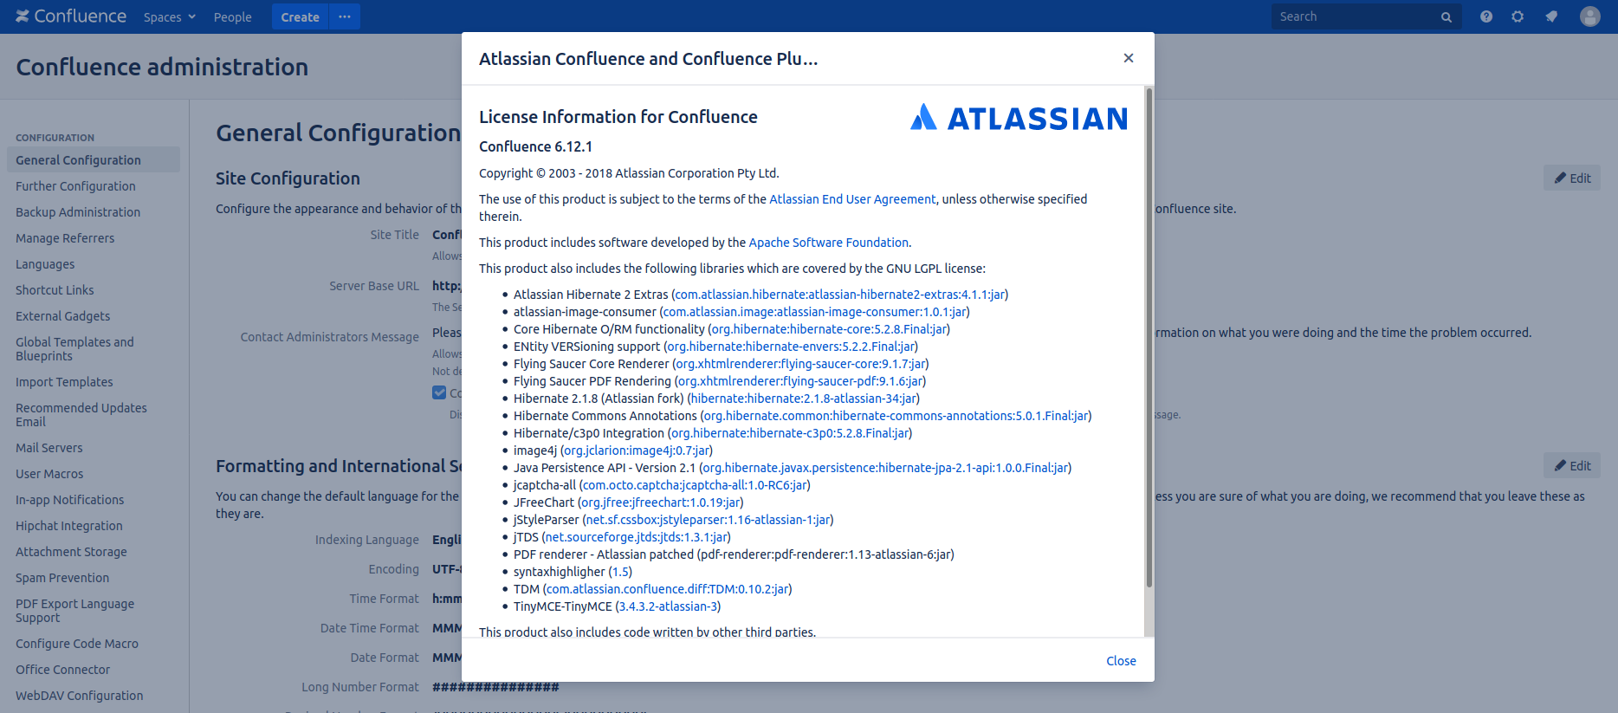Click the Atlassian logo in dialog
The width and height of the screenshot is (1618, 713).
point(1019,118)
